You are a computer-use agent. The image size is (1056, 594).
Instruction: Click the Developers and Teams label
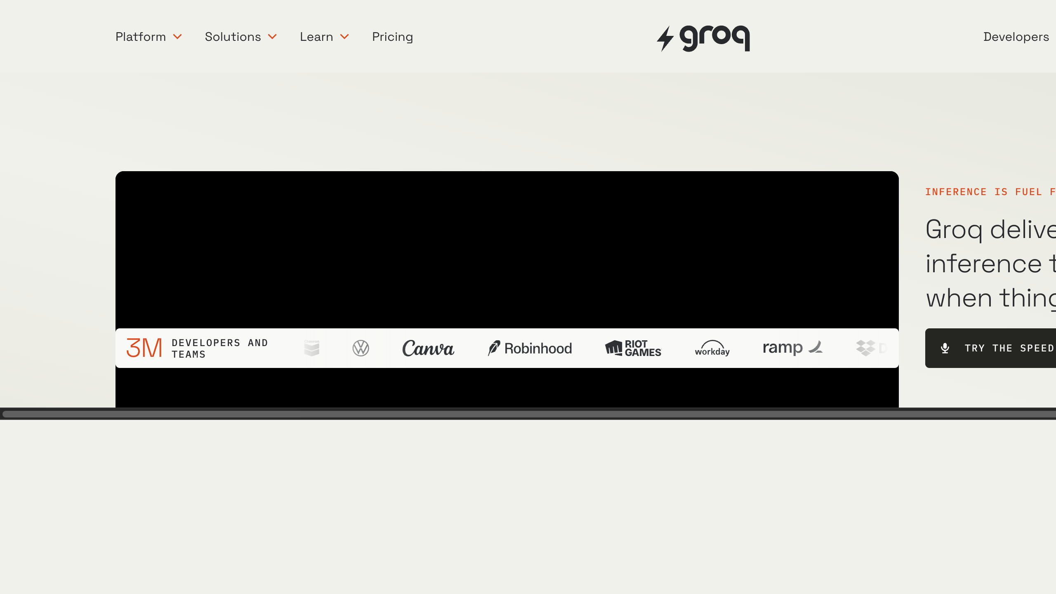click(220, 349)
